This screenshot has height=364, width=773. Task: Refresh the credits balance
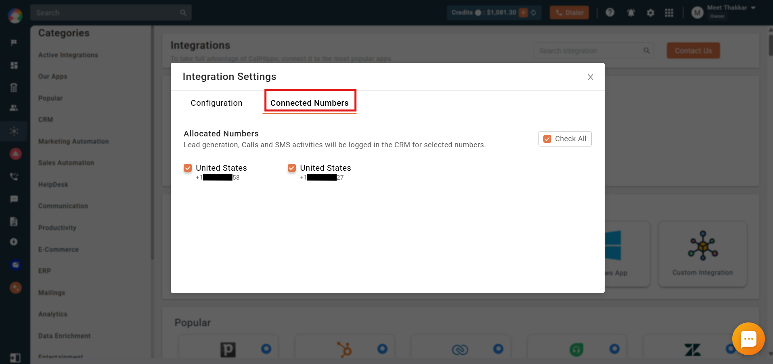click(x=534, y=13)
